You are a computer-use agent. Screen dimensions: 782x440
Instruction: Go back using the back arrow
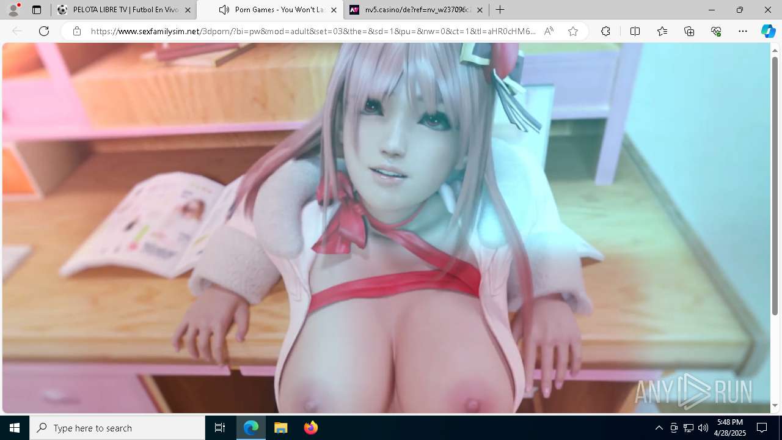click(17, 31)
